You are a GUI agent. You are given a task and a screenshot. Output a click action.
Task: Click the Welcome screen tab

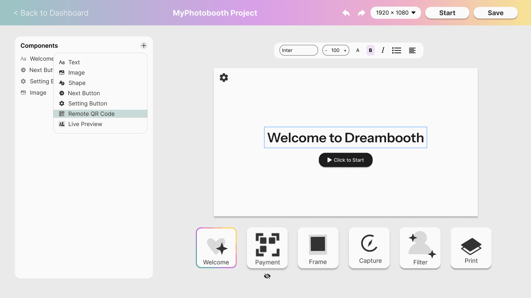(x=216, y=248)
